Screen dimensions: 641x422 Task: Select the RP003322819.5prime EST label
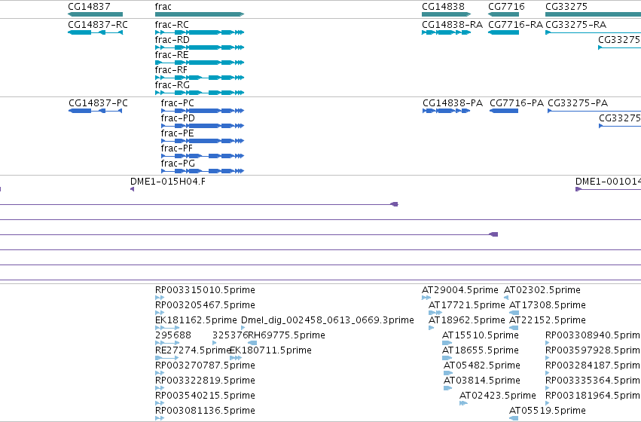(205, 381)
